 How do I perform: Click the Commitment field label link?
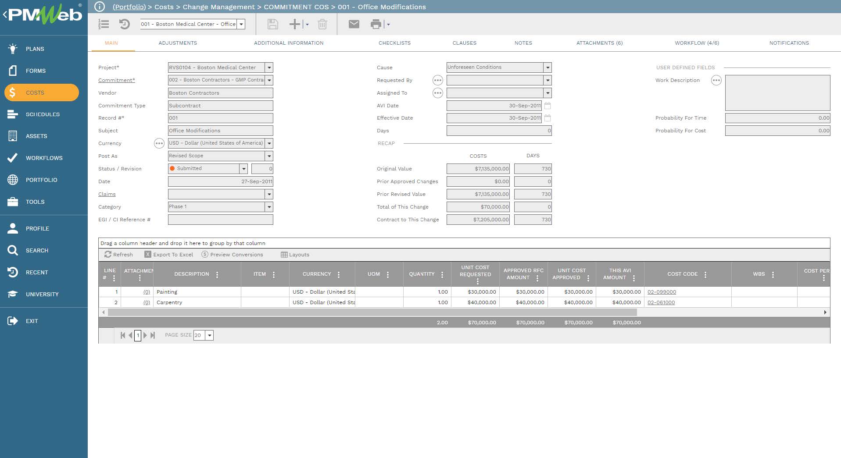click(x=116, y=80)
